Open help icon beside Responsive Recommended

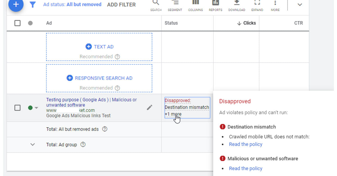point(117,88)
